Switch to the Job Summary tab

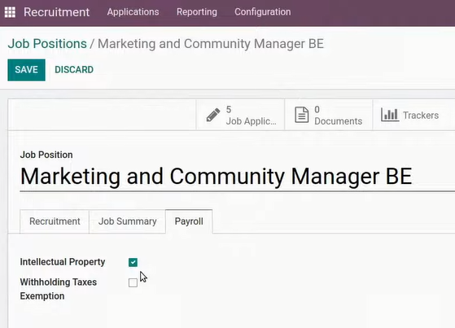[128, 221]
